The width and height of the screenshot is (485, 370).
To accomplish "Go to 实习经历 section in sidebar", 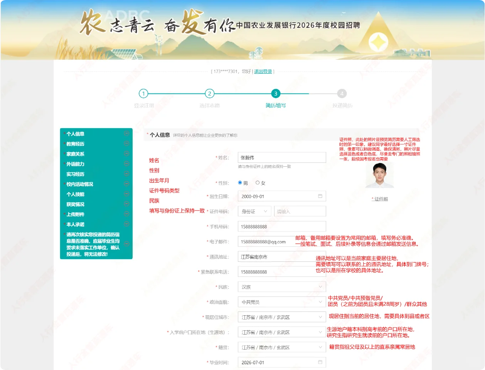I will [x=75, y=174].
